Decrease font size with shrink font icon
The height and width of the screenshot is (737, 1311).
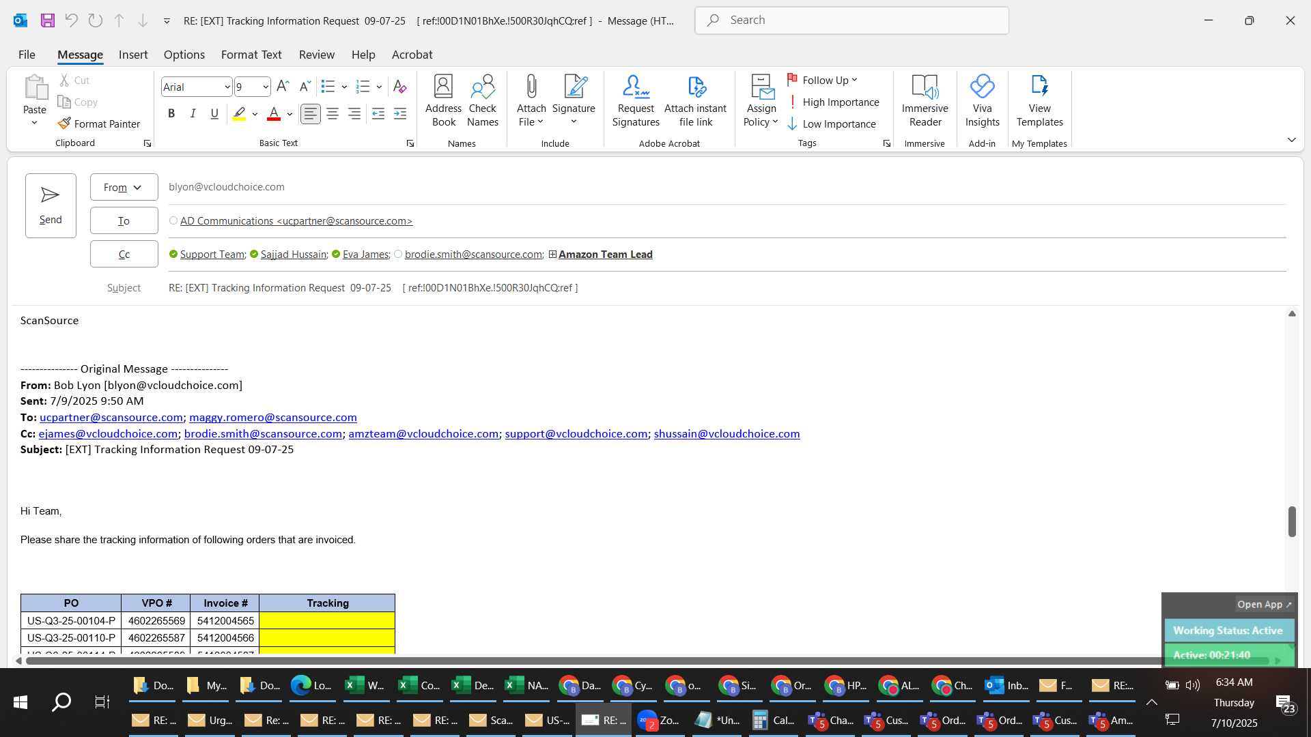coord(305,87)
